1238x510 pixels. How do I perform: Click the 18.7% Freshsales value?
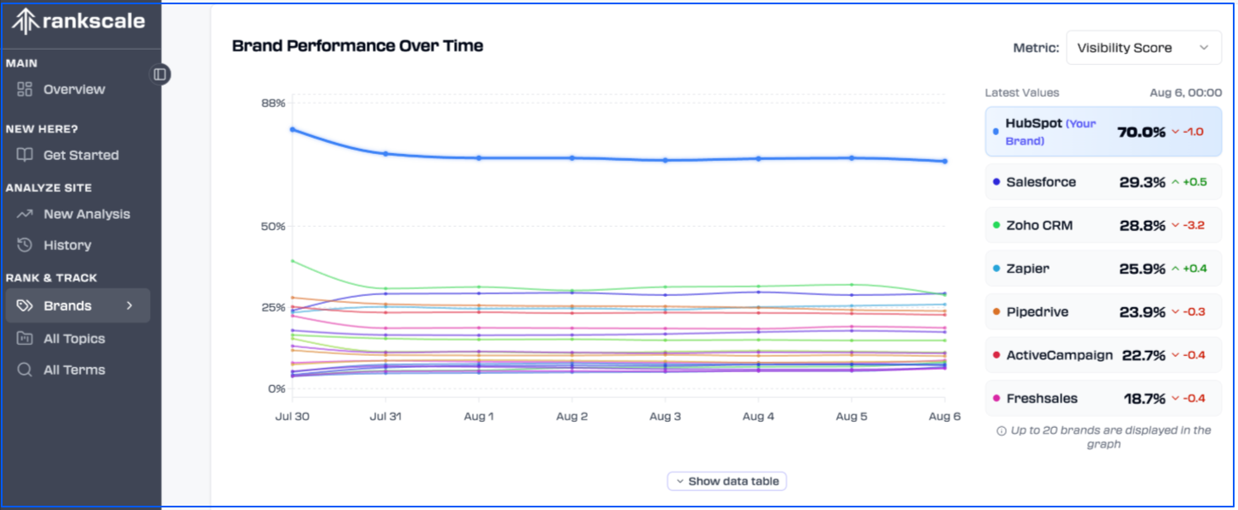(1145, 399)
